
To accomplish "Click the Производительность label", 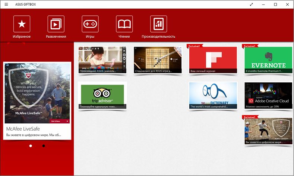I will (x=158, y=37).
